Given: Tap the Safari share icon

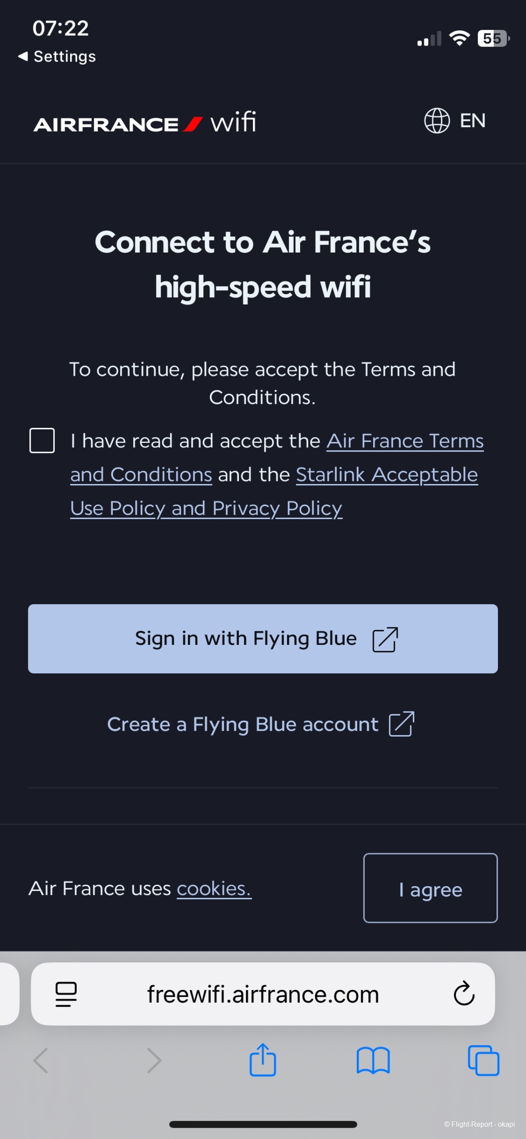Looking at the screenshot, I should 263,1059.
